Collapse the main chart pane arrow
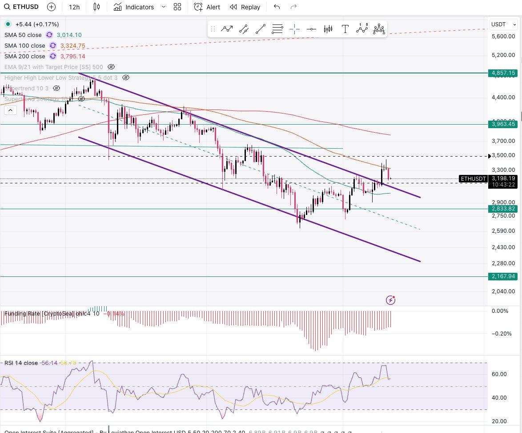 point(10,110)
